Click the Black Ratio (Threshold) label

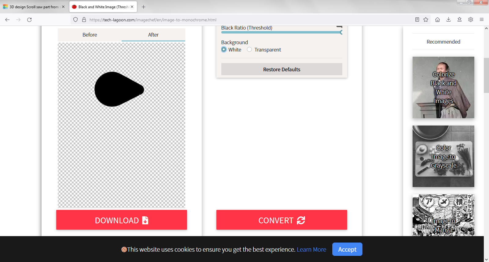point(247,28)
